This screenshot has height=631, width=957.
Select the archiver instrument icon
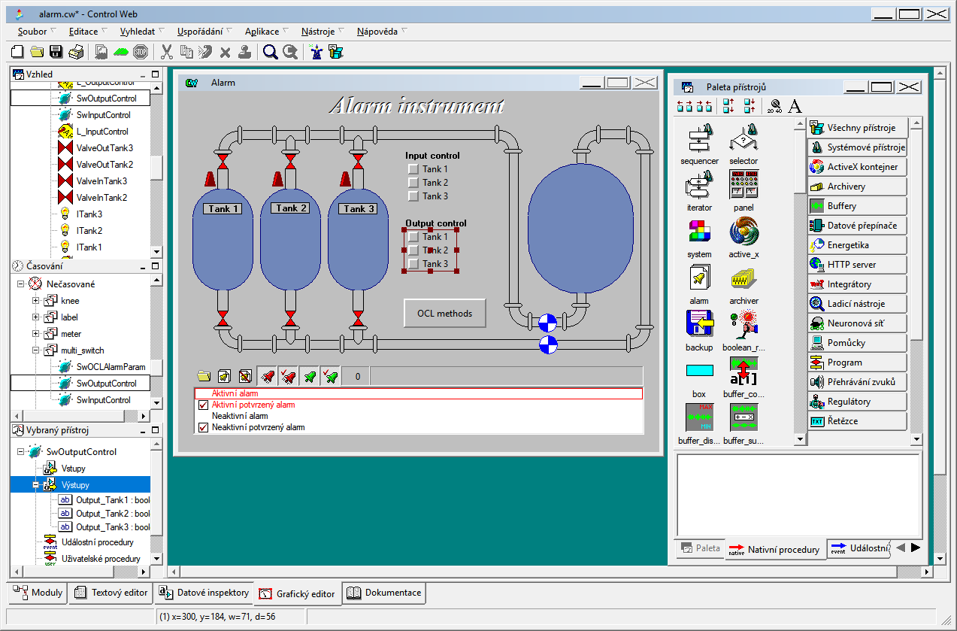click(x=743, y=279)
